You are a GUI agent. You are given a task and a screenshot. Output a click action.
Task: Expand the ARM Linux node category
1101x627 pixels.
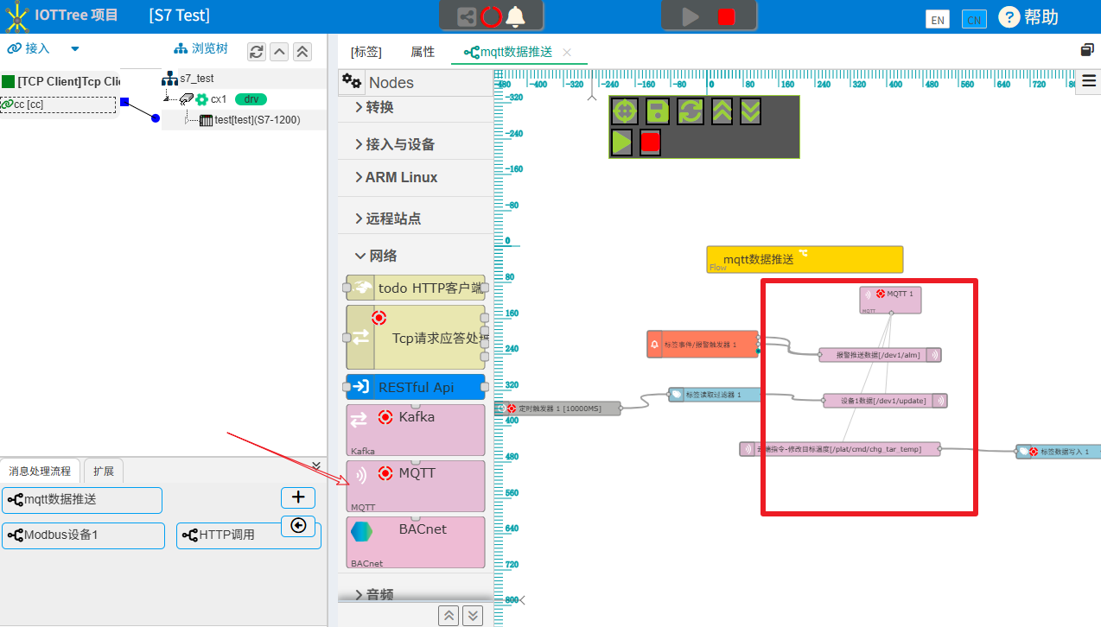tap(396, 177)
